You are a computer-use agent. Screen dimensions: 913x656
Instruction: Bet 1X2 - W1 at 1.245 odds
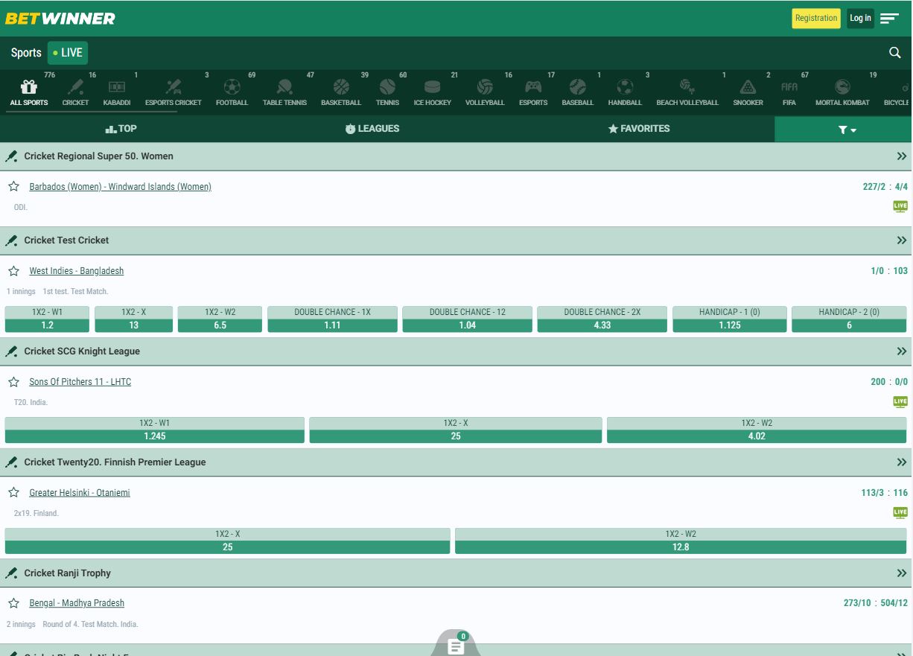[154, 430]
